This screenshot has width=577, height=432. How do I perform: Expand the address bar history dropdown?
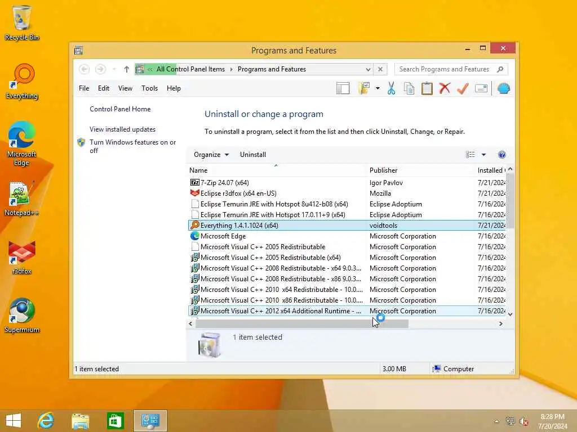click(x=368, y=69)
